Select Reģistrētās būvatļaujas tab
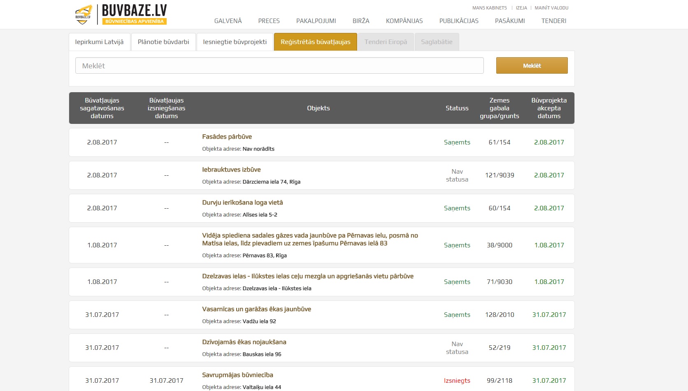This screenshot has width=688, height=391. (316, 42)
